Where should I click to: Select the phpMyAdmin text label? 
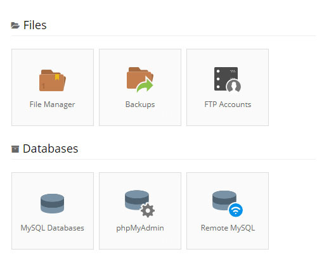(x=140, y=228)
